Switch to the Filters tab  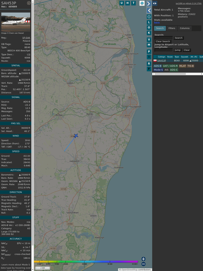[172, 28]
